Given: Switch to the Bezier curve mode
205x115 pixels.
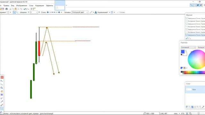Looking at the screenshot, I should pos(17,12).
